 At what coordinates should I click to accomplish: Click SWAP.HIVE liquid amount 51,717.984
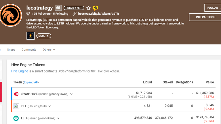[x=144, y=93]
